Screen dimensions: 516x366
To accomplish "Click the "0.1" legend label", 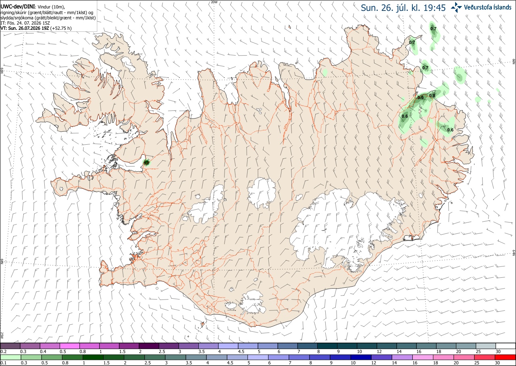I will click(x=3, y=363).
